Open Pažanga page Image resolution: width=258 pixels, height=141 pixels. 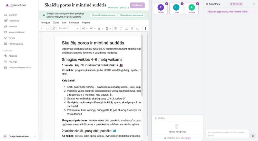[13, 61]
